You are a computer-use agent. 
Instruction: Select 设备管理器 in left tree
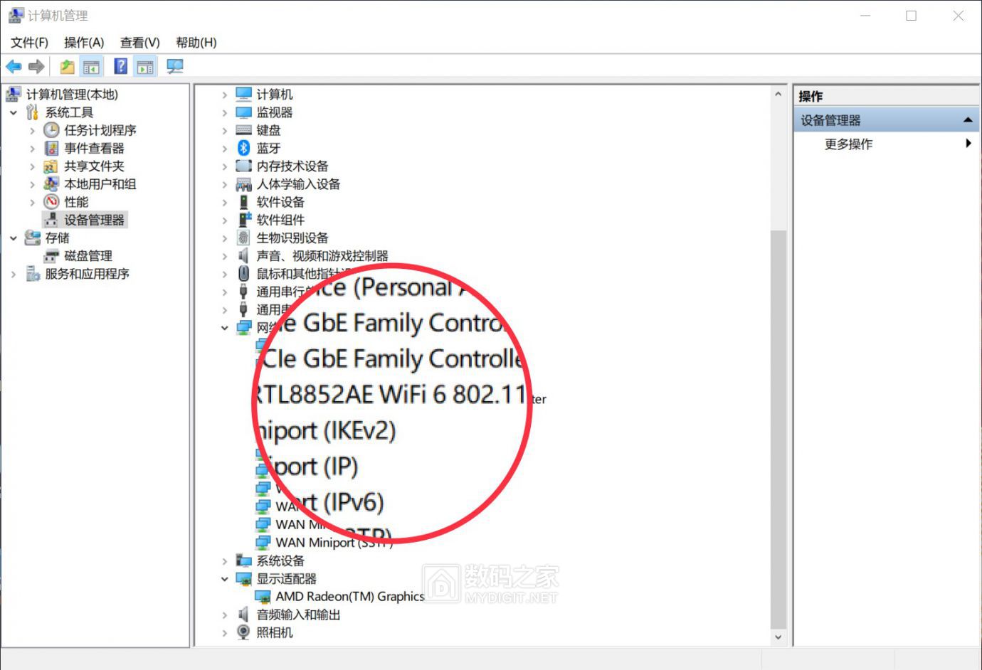click(94, 220)
